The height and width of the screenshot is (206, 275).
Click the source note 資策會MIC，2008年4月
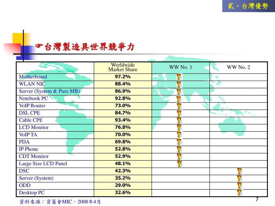point(60,202)
